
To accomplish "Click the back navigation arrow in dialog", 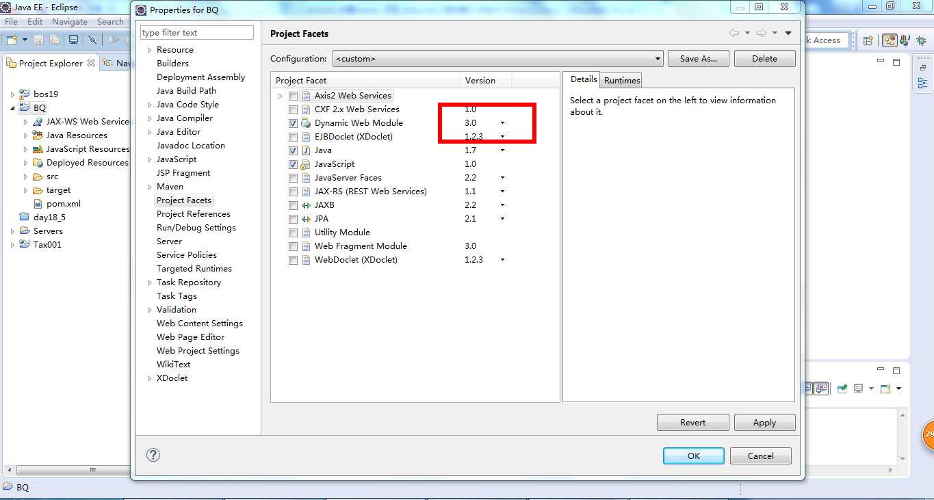I will pyautogui.click(x=734, y=33).
